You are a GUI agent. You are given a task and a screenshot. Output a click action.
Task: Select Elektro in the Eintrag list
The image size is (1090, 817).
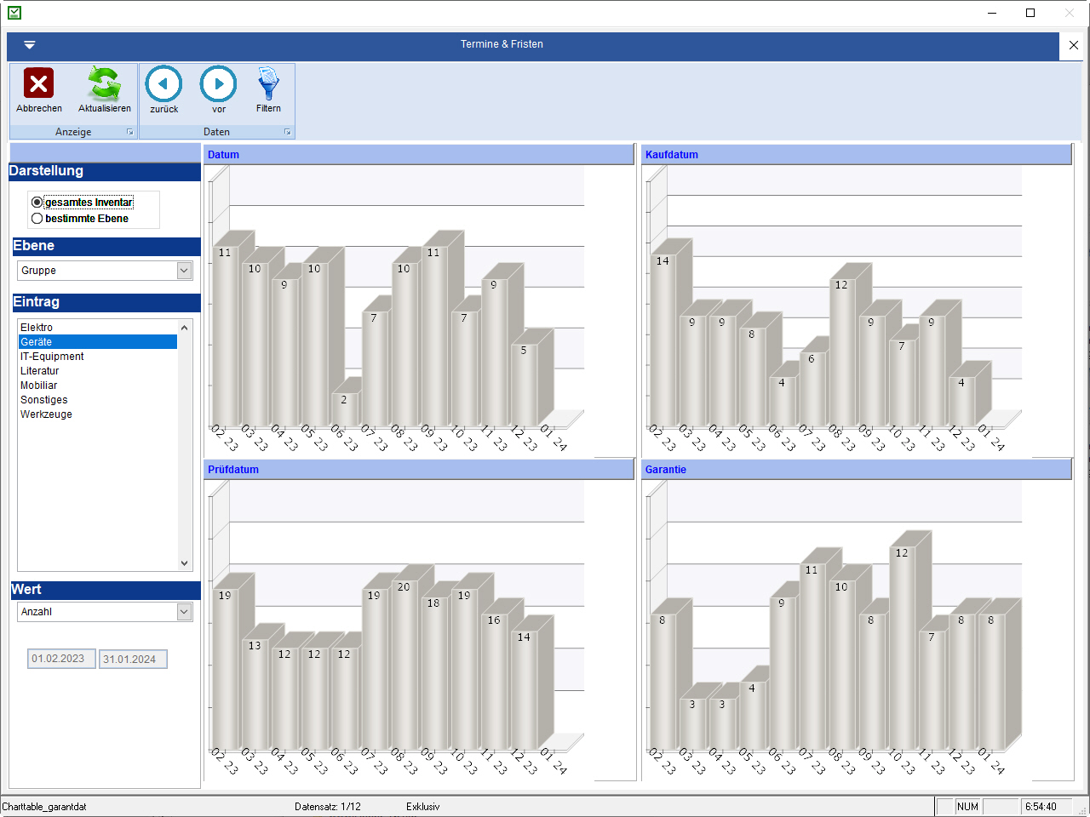(x=98, y=328)
